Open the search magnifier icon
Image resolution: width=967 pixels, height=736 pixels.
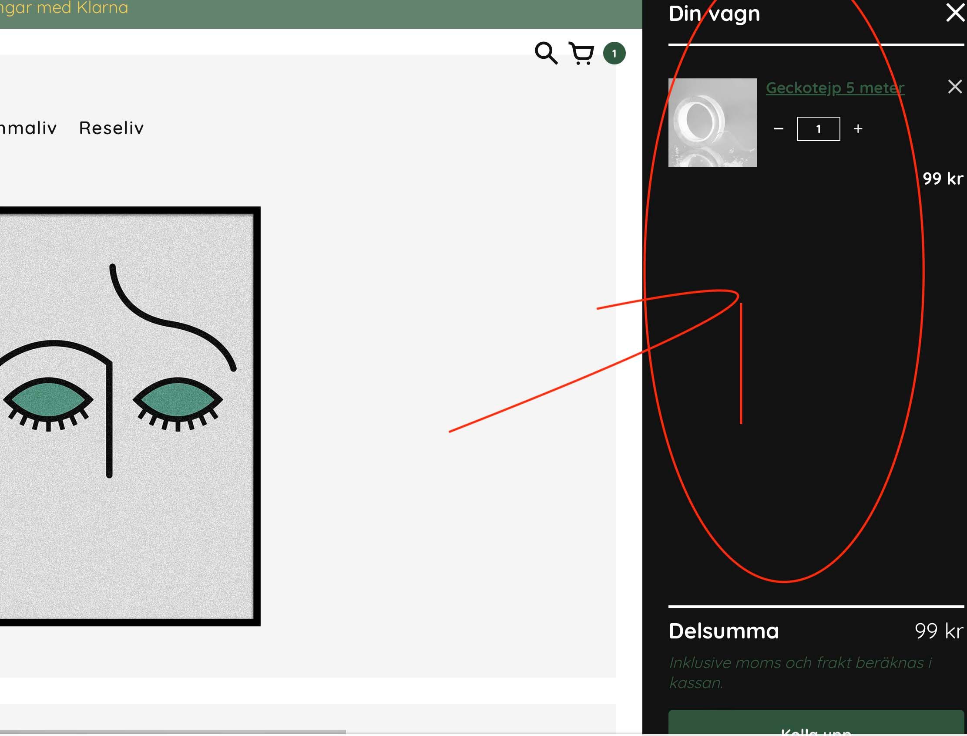click(546, 54)
